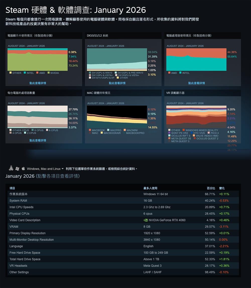Open details link under CPUs-per-computer chart

[38, 140]
